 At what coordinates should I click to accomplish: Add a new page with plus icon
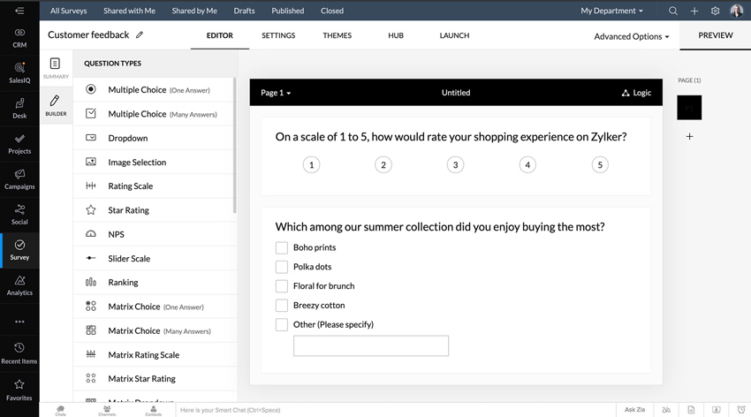(x=689, y=137)
